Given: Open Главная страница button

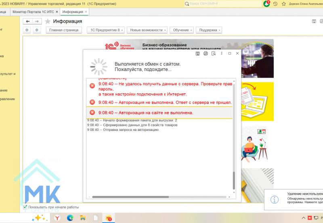Looking at the screenshot, I should click(64, 30).
